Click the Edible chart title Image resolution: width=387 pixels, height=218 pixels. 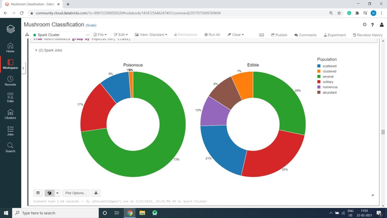(253, 65)
